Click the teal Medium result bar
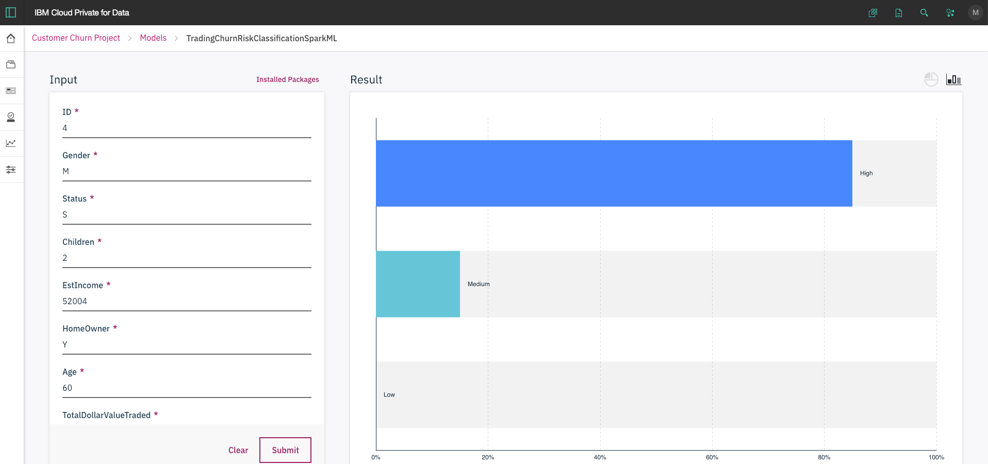 point(418,284)
